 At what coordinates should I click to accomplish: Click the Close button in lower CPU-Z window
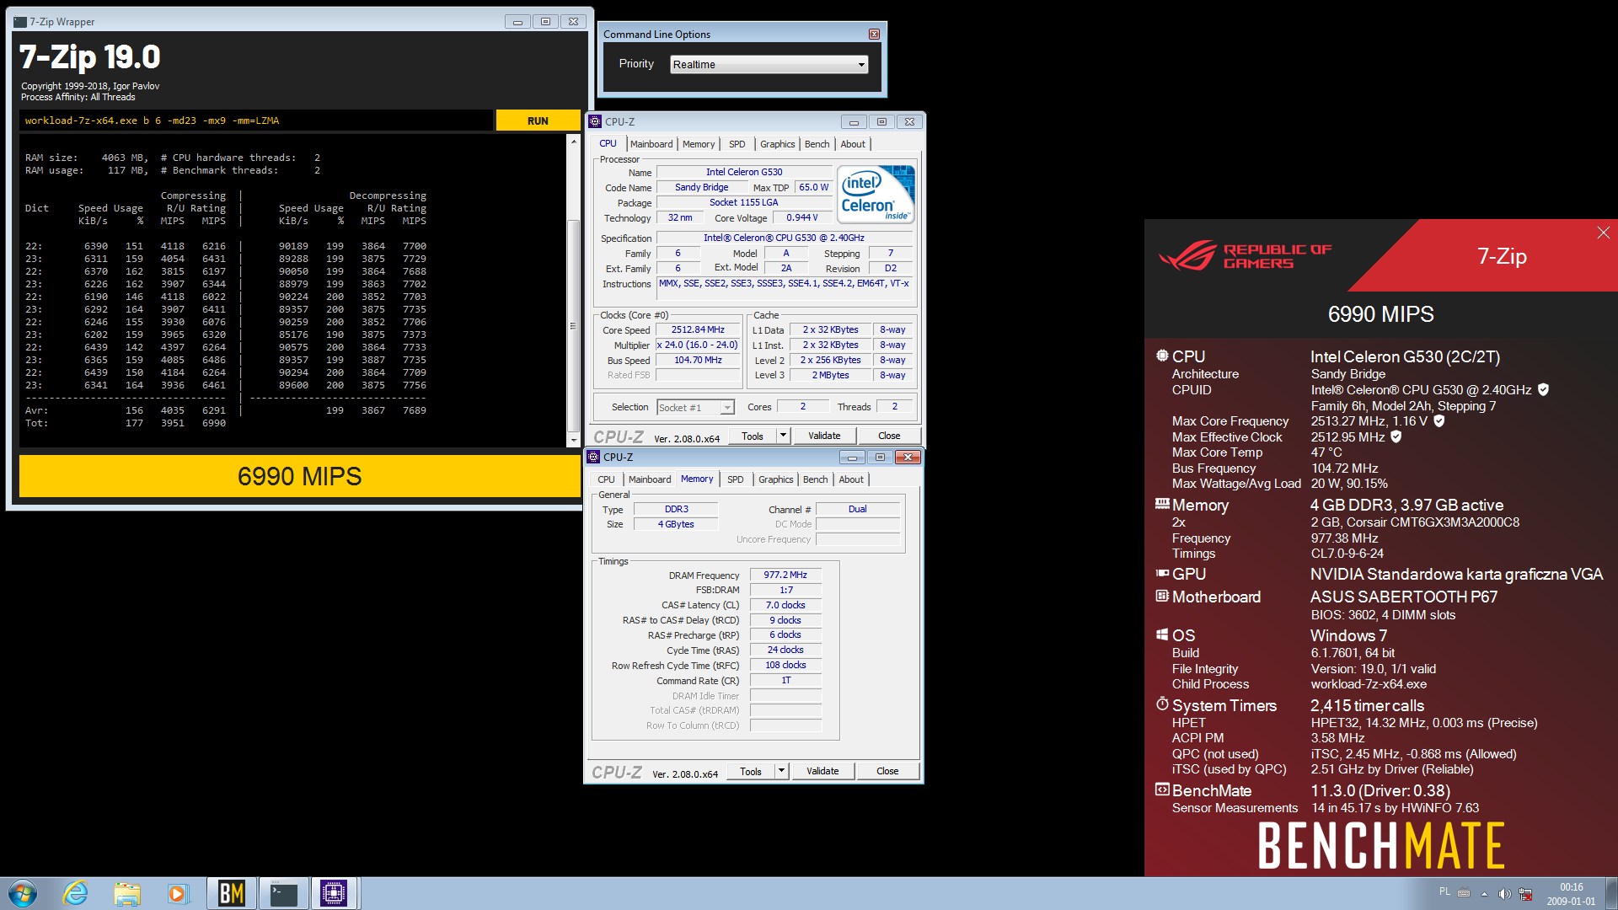pos(887,771)
